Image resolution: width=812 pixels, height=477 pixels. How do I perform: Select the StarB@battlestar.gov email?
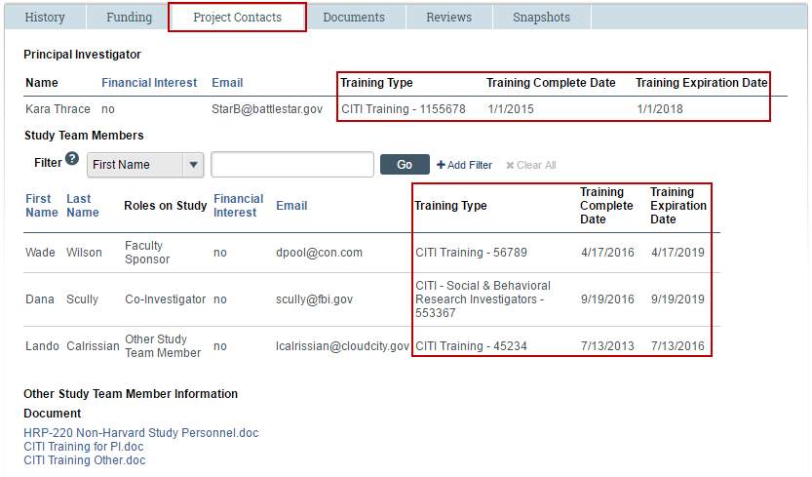tap(267, 109)
